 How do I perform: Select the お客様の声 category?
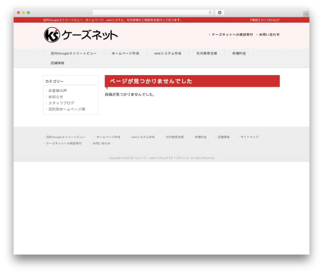57,91
